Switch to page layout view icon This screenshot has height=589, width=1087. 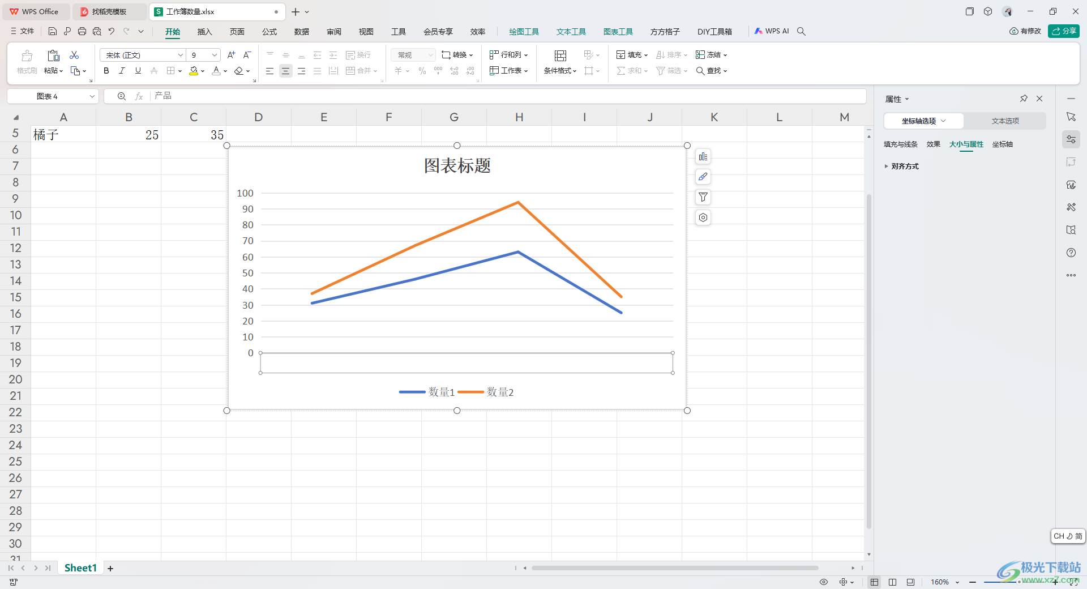pos(893,582)
